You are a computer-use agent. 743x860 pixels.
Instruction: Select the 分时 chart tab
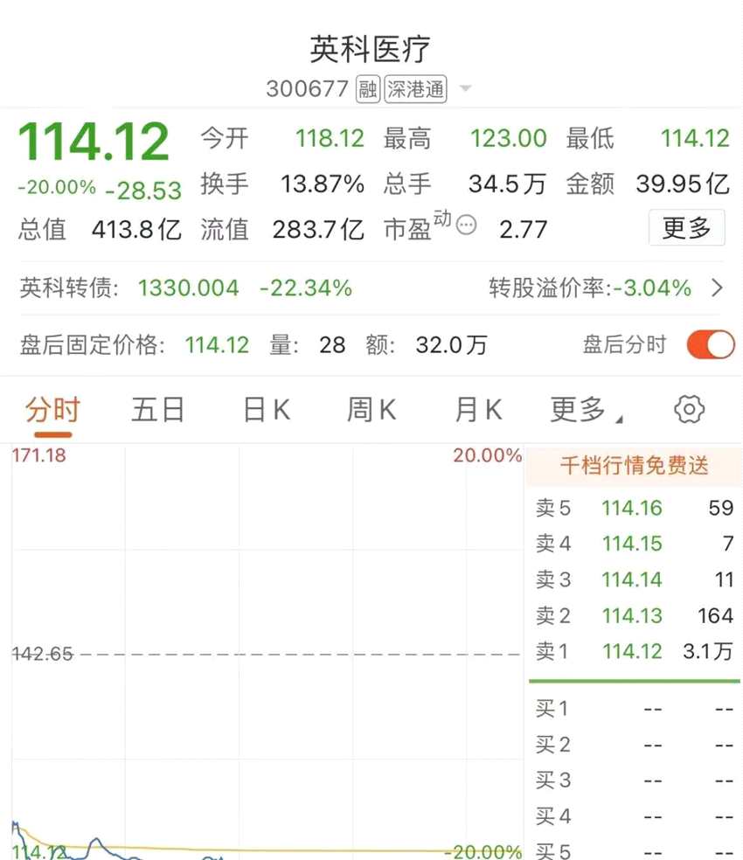point(50,409)
